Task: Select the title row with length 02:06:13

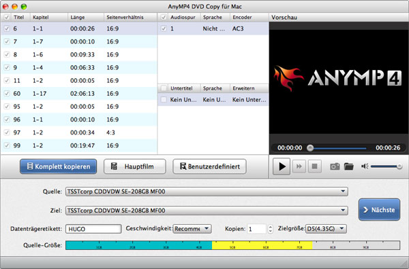Action: [79, 93]
